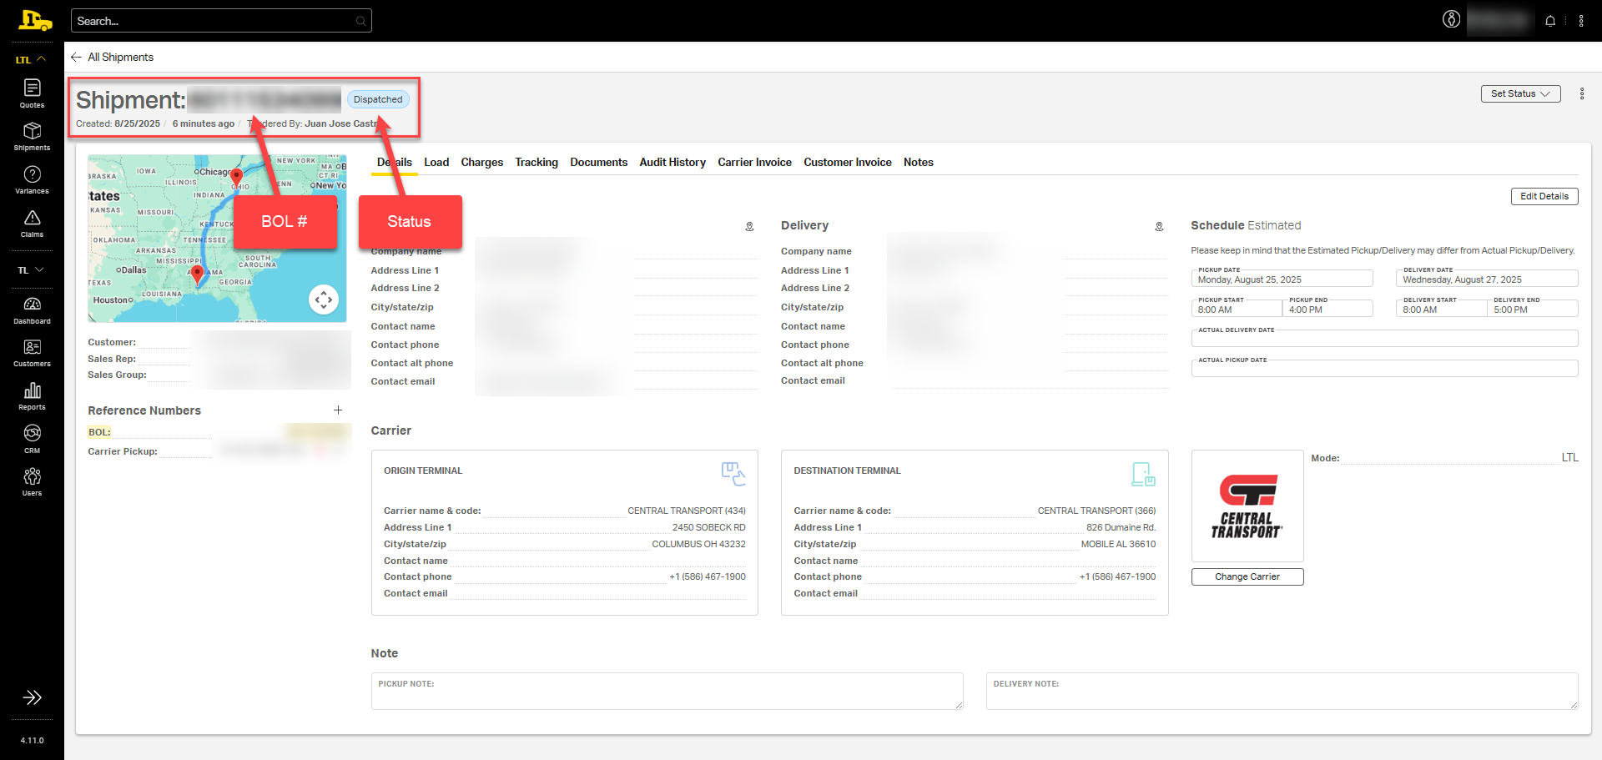This screenshot has width=1602, height=760.
Task: Switch to the Notes tab
Action: (x=919, y=162)
